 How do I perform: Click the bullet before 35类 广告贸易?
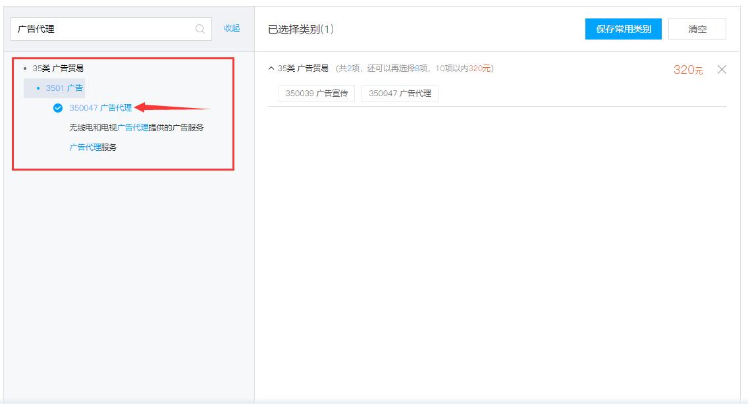point(25,68)
